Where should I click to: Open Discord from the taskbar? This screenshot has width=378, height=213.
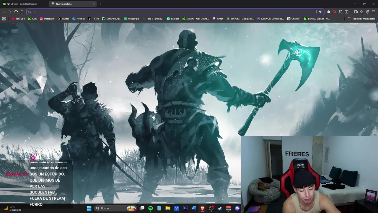click(237, 208)
